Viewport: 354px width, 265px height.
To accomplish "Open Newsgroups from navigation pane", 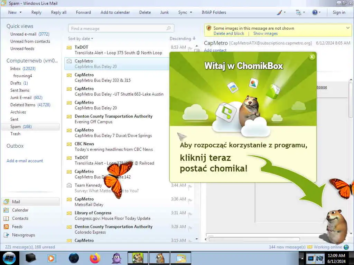I will pos(24,235).
